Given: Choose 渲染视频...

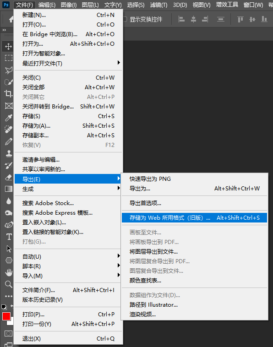Looking at the screenshot, I should [x=194, y=314].
